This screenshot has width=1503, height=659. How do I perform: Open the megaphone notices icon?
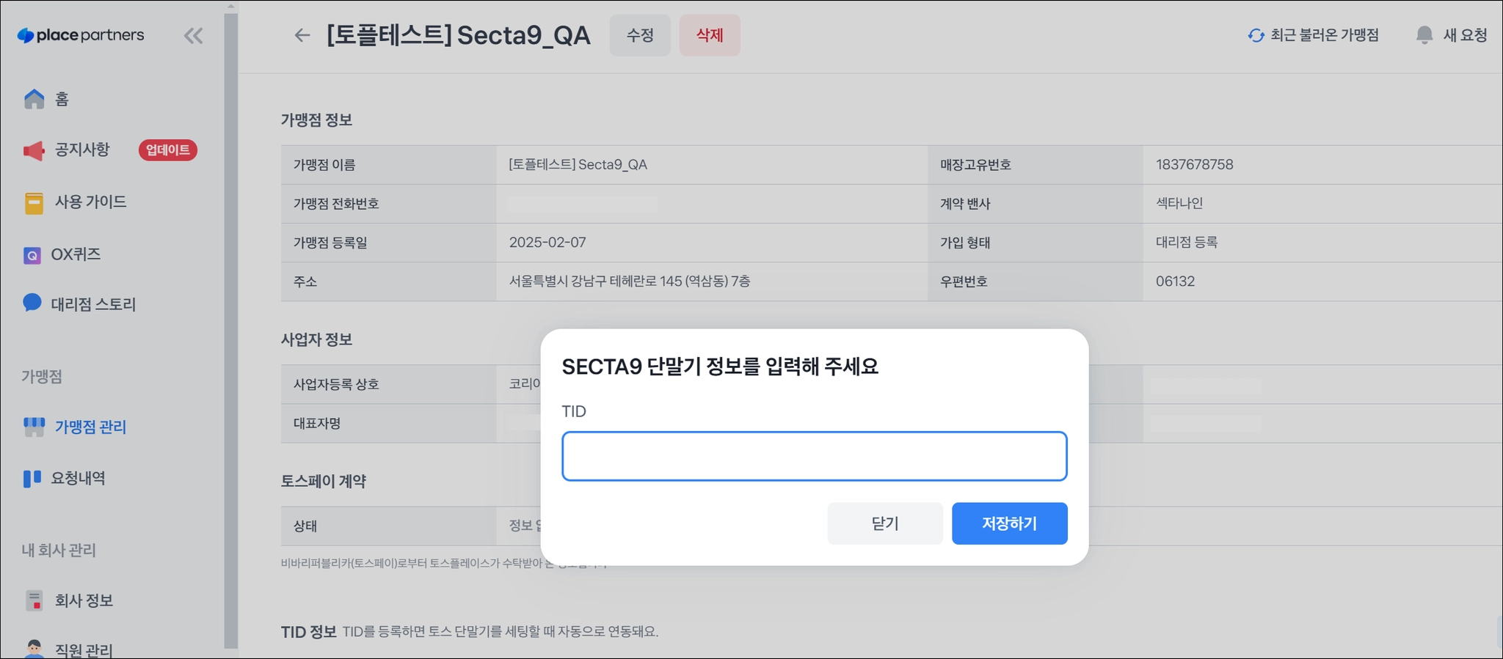tap(34, 150)
